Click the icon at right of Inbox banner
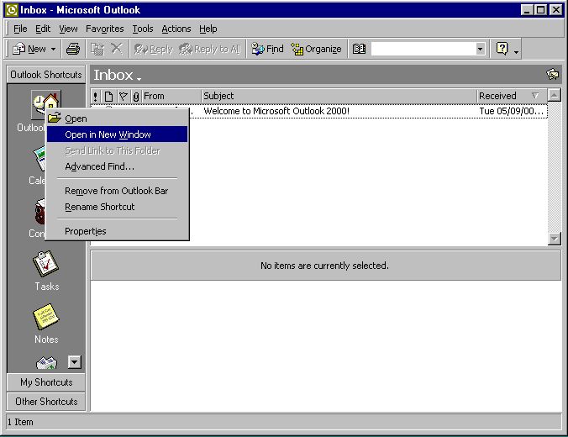 [x=552, y=74]
